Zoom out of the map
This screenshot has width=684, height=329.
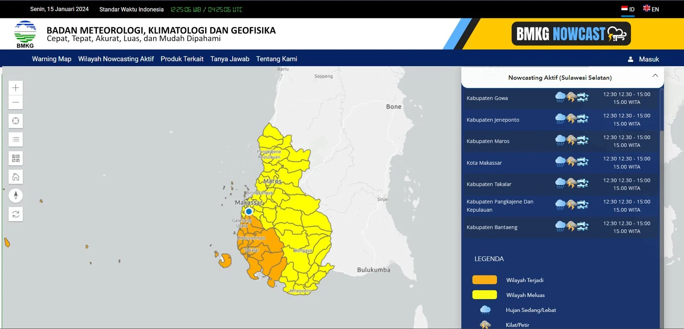coord(16,102)
